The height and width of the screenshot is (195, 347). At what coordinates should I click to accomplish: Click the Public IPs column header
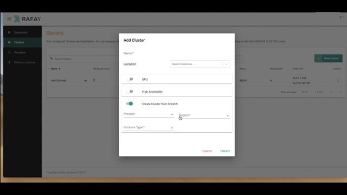point(298,69)
